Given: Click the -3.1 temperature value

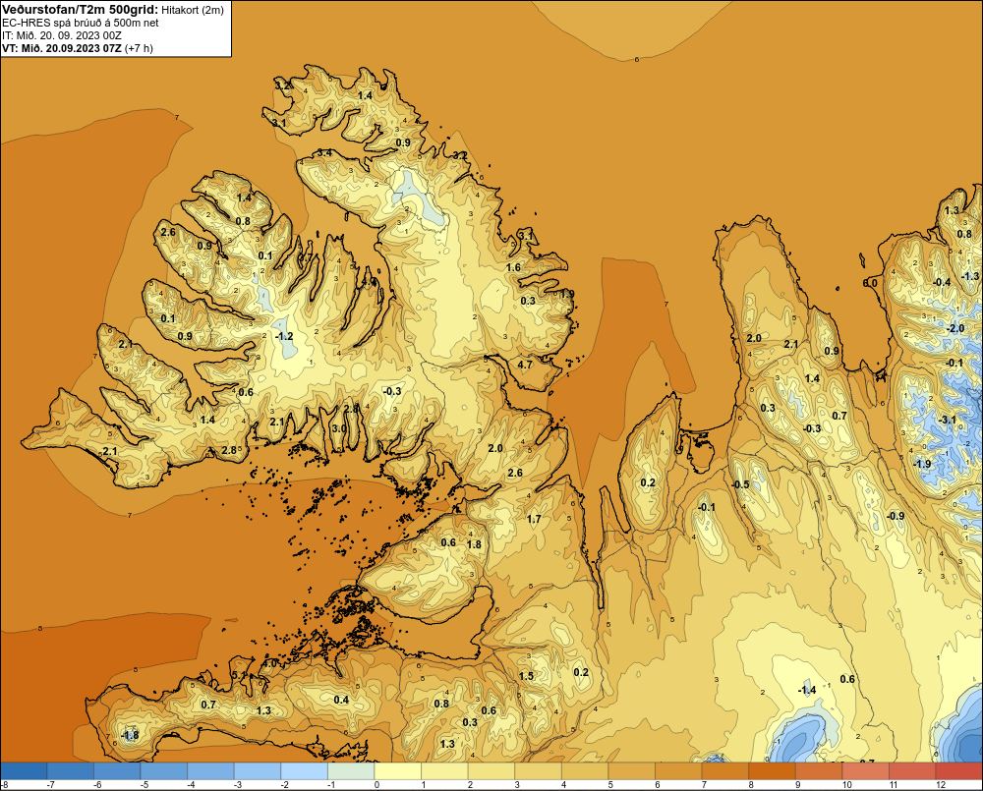Looking at the screenshot, I should (x=947, y=420).
